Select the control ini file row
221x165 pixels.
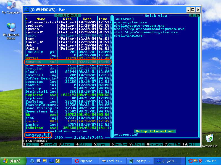67,85
